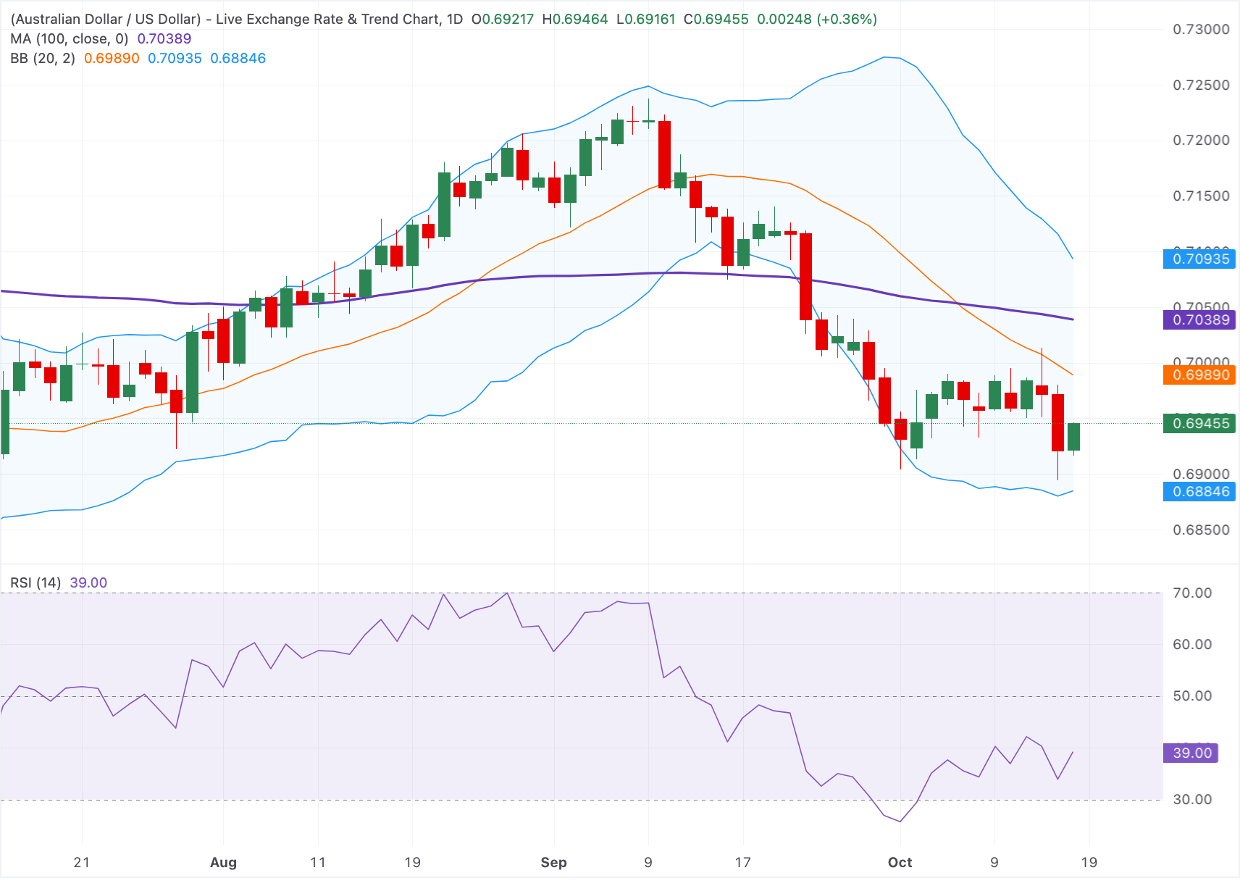Select the green 0.69455 current price tag
Image resolution: width=1240 pixels, height=886 pixels.
click(1199, 423)
